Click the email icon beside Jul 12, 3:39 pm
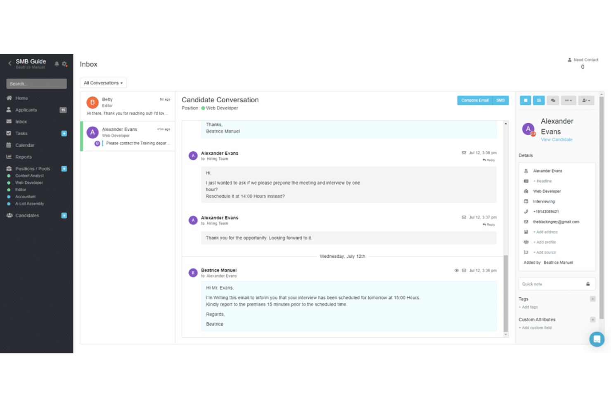The width and height of the screenshot is (611, 407). coord(464,153)
